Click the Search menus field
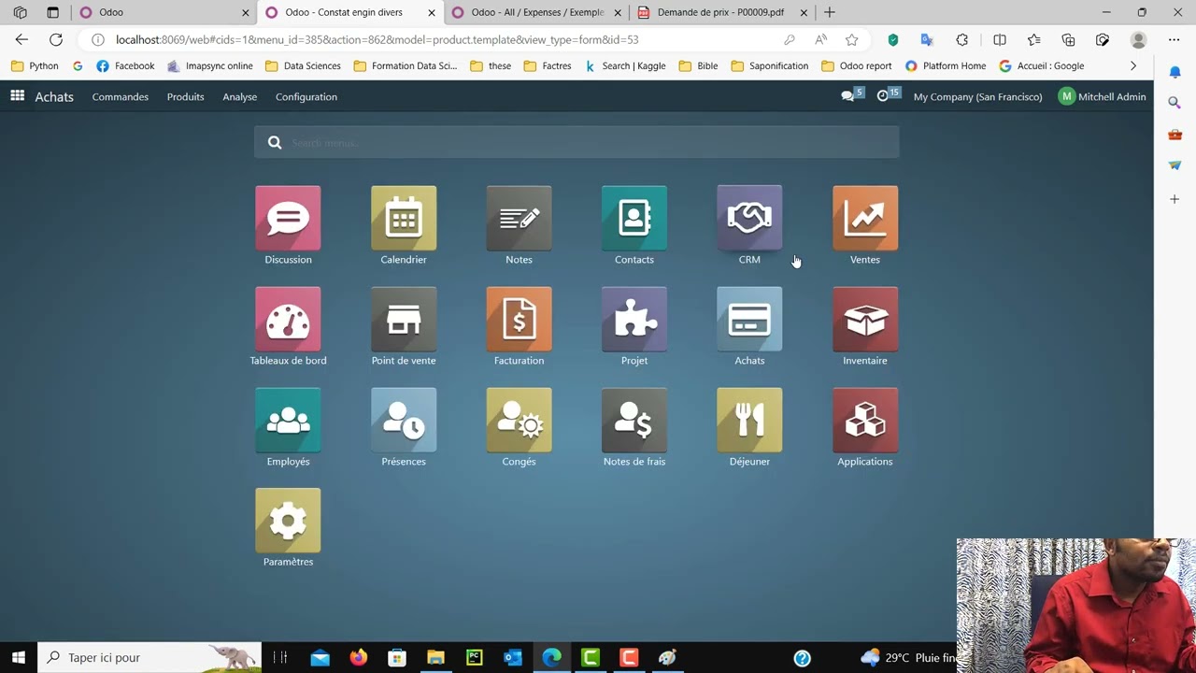This screenshot has height=673, width=1196. [x=577, y=142]
